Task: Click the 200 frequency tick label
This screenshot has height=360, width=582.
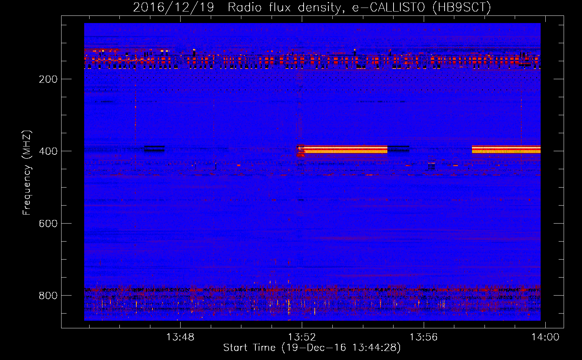Action: click(x=48, y=80)
